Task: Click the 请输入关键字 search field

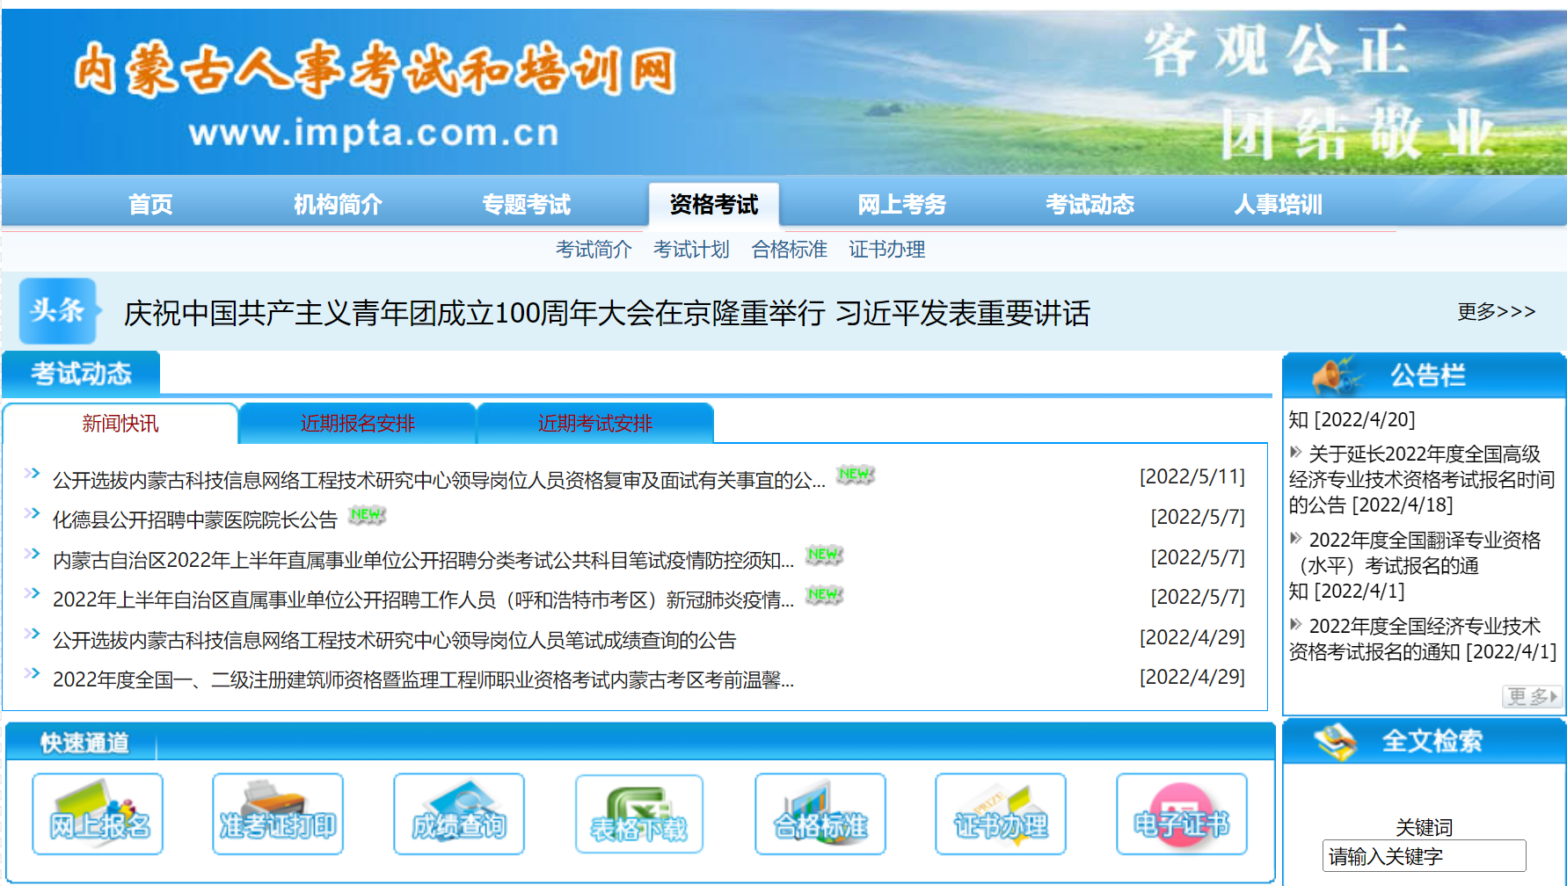Action: tap(1424, 856)
